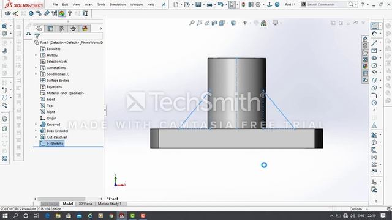Screen dimensions: 392x220
Task: Open Windows Start menu
Action: 5,216
